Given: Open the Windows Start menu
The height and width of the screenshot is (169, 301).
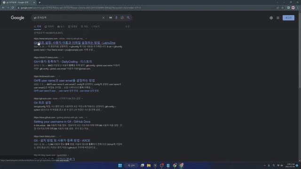Looking at the screenshot, I should pos(120,165).
